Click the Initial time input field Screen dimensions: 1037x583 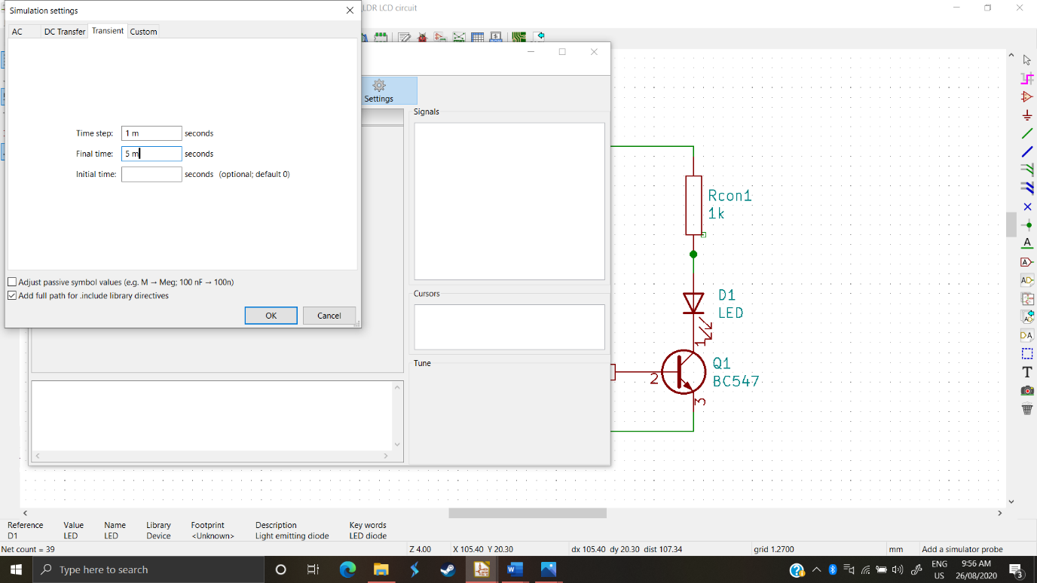[151, 173]
